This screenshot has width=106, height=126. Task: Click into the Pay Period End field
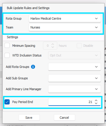tap(74, 102)
